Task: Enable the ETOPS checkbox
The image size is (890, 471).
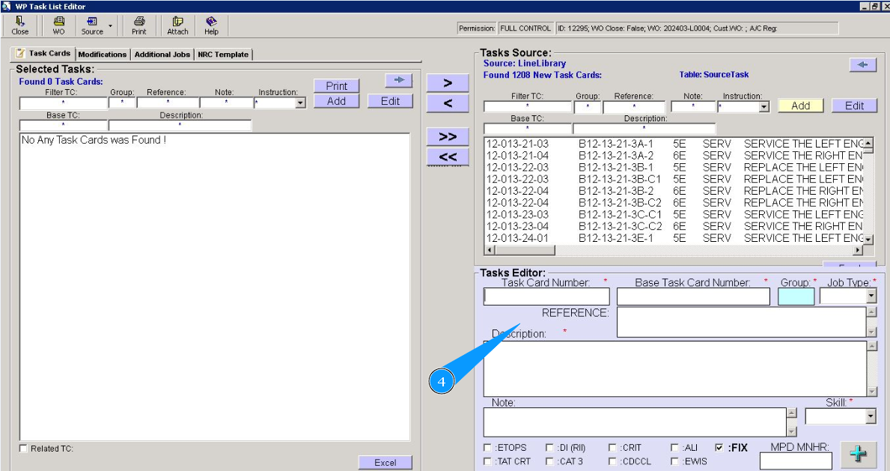Action: click(488, 448)
